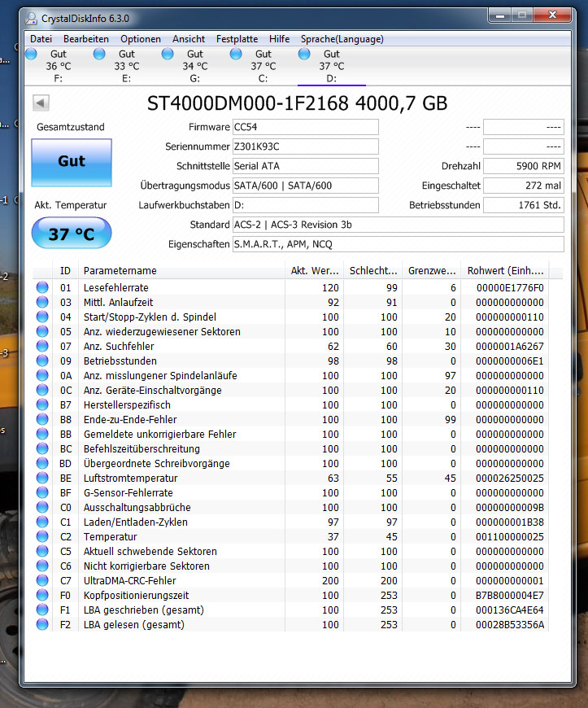Click status icon of misslungener Spindelanläufe row

tap(42, 375)
